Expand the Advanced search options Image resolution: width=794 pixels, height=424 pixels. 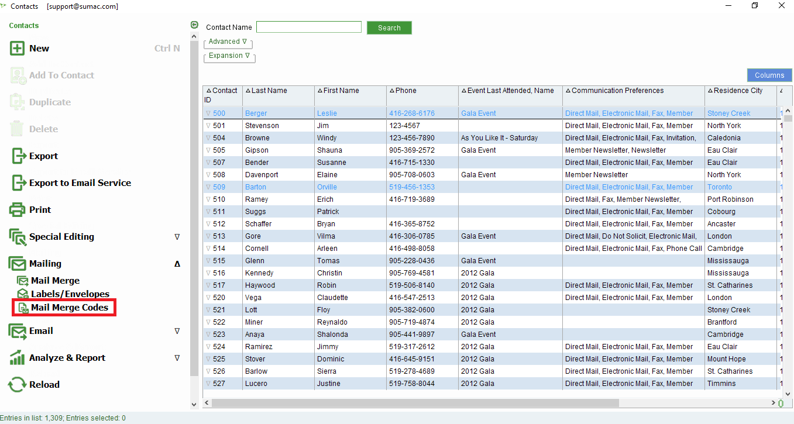coord(228,42)
